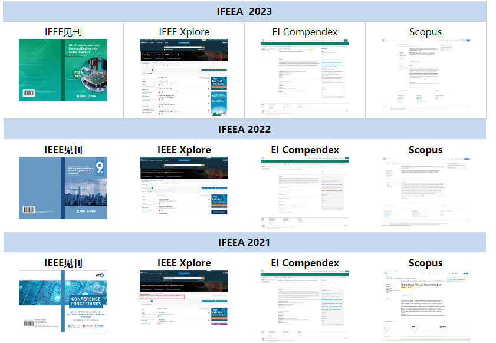This screenshot has width=496, height=343.
Task: Open the IFEEA 2023 EI Compendex screenshot
Action: click(x=305, y=77)
